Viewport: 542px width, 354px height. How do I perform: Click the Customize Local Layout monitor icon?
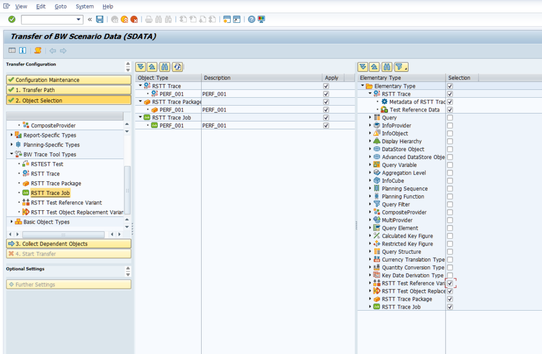(261, 20)
